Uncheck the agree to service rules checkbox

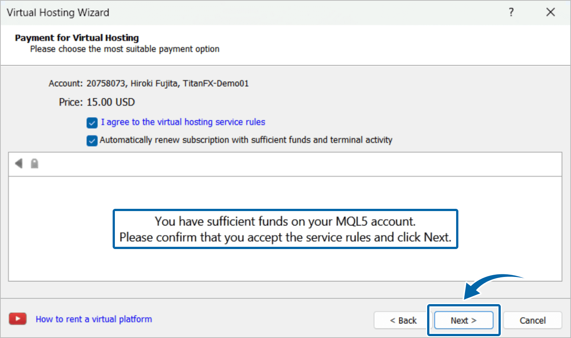92,122
